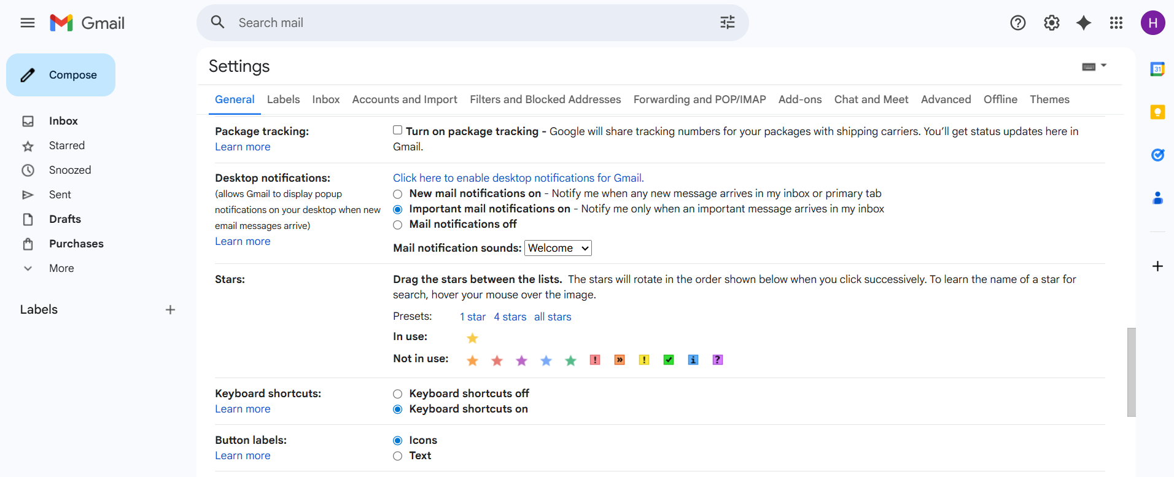Open the account avatar H
1174x477 pixels.
pos(1153,23)
